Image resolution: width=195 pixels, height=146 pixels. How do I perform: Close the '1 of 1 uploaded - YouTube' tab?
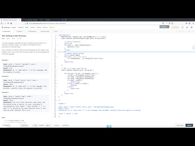click(41, 20)
